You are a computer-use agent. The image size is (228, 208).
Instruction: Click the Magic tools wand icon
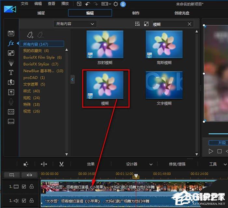click(x=26, y=164)
